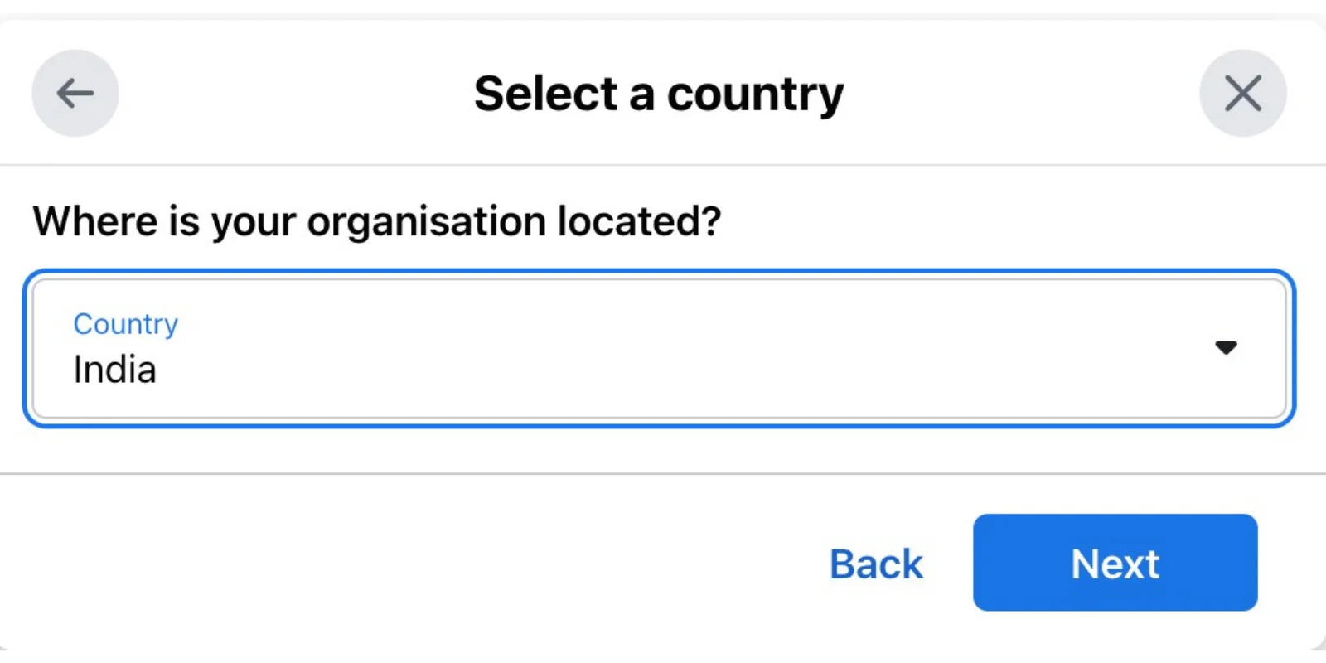Proceed by pressing the blue Next button

(x=1115, y=563)
